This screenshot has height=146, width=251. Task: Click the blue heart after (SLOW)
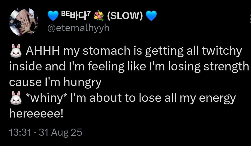tap(151, 16)
